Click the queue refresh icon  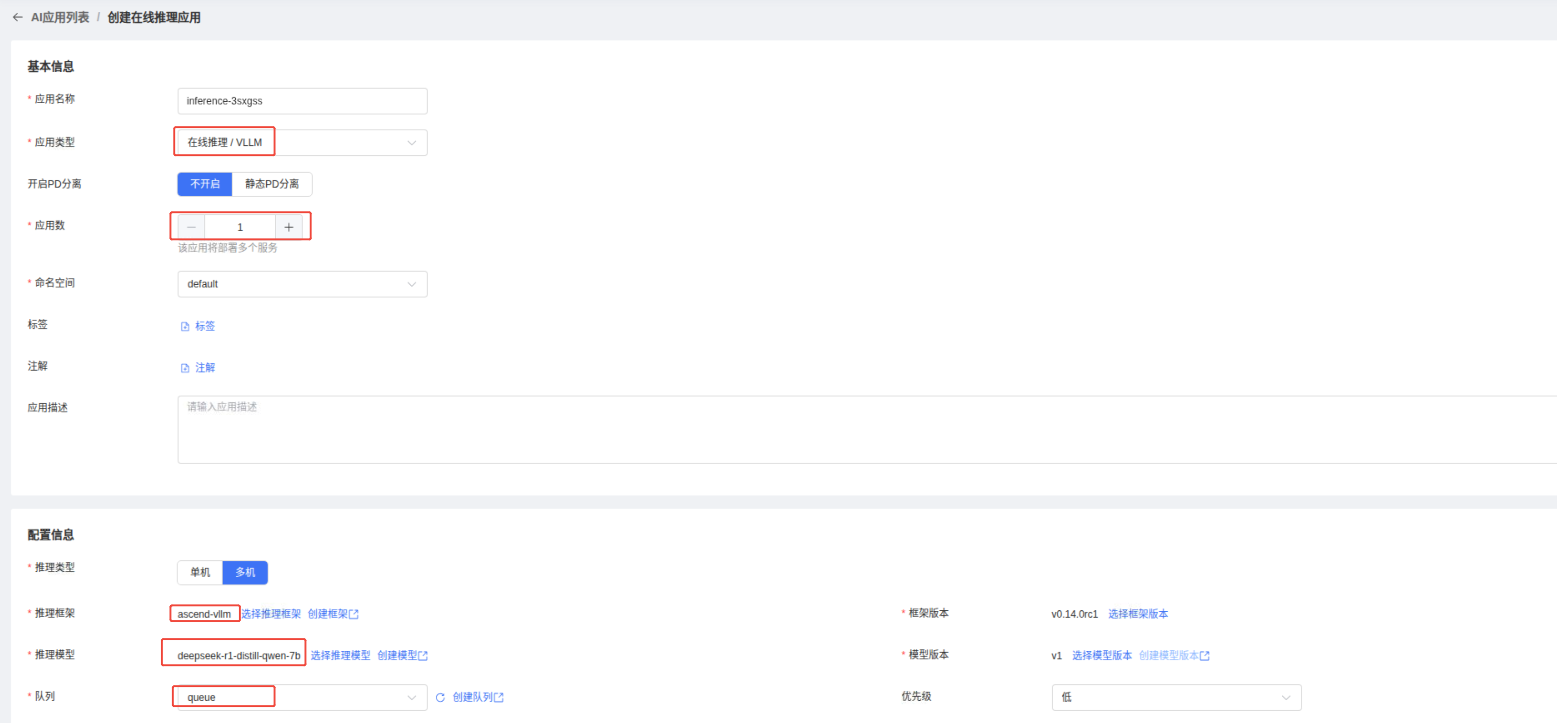point(440,698)
